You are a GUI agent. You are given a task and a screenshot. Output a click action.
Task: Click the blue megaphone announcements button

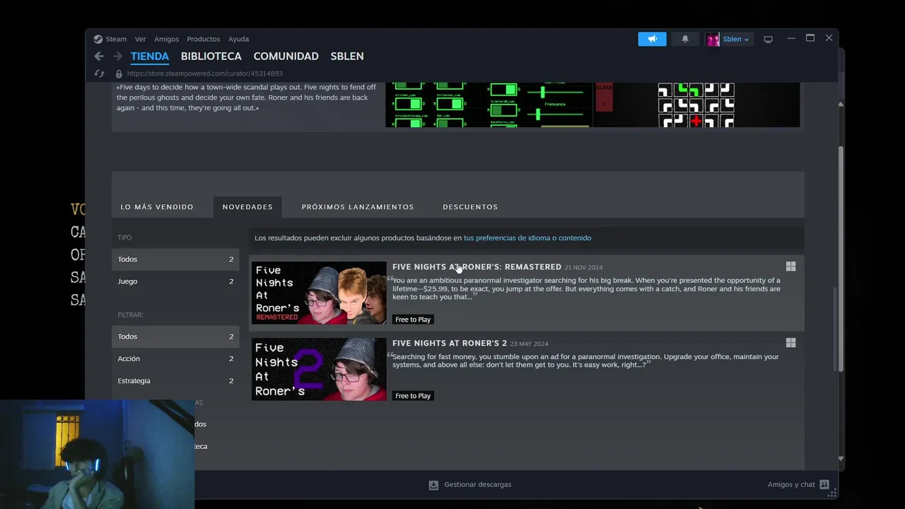[x=652, y=39]
